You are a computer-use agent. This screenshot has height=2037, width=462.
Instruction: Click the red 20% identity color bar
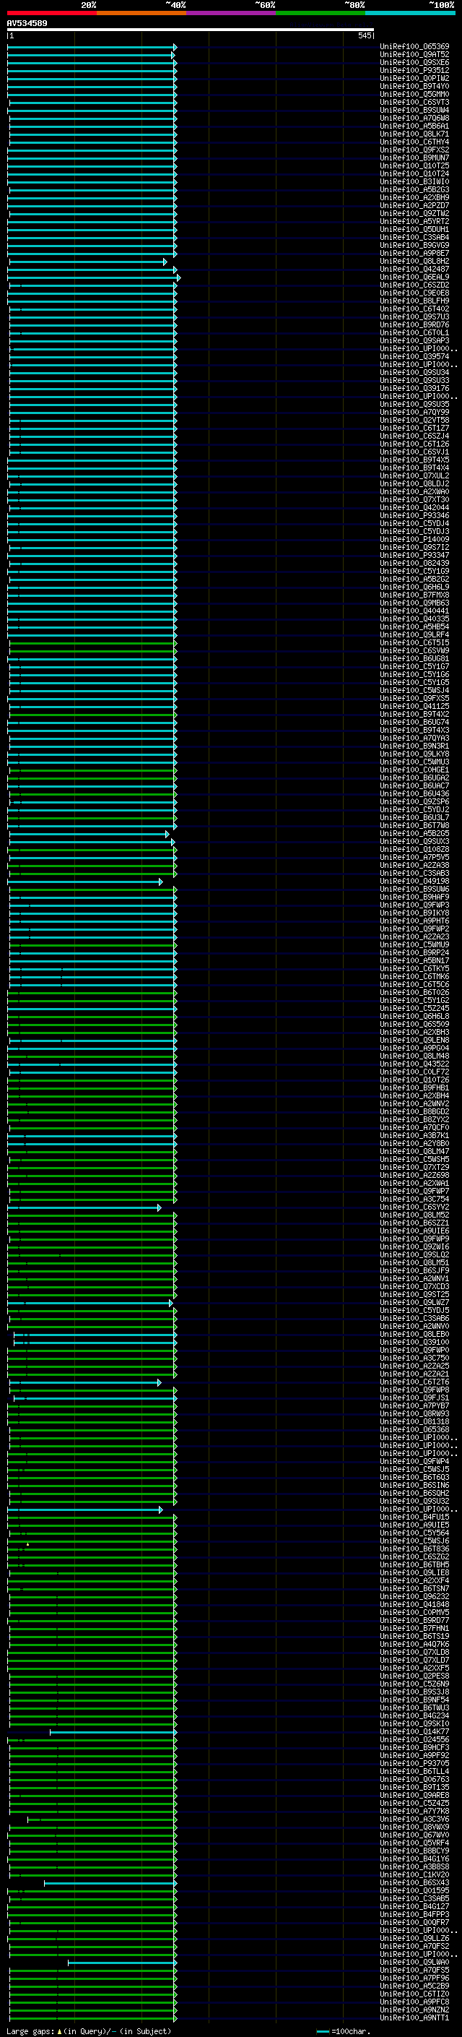tap(51, 13)
